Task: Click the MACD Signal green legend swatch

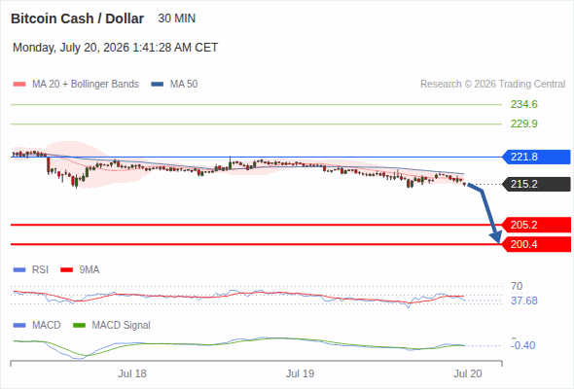Action: [79, 326]
